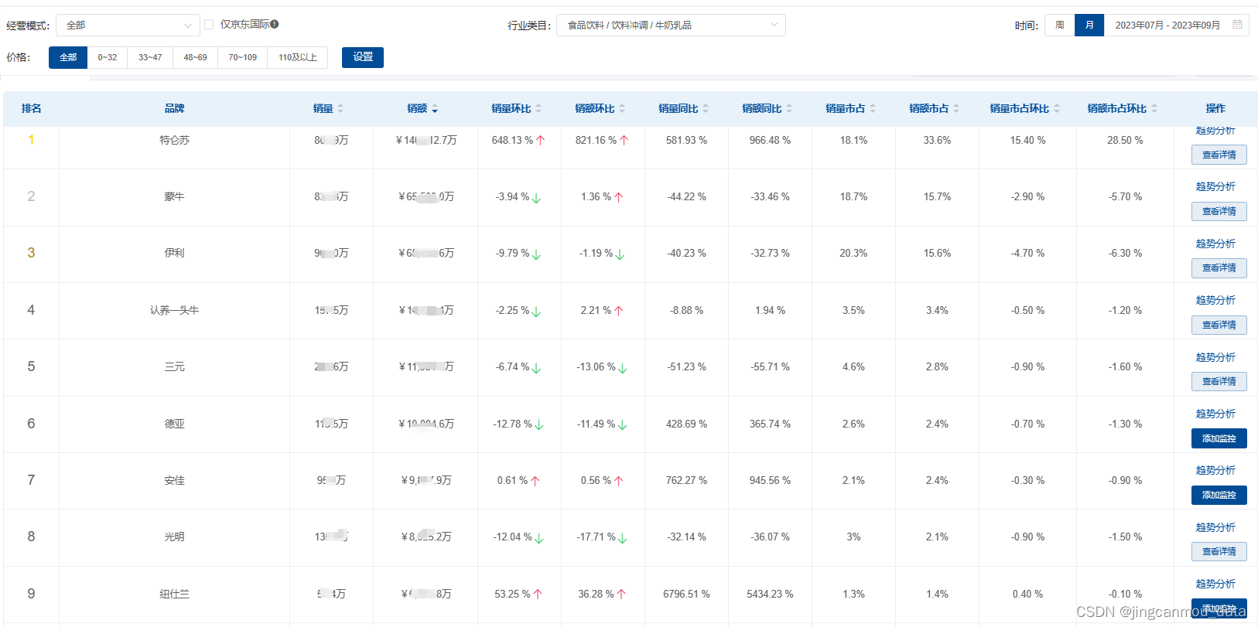Sort by 销额 column sort icon
This screenshot has height=627, width=1258.
coord(435,109)
